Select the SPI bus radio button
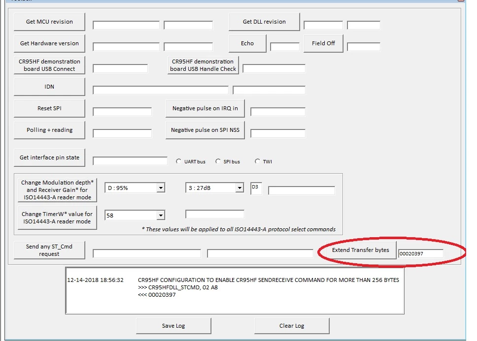 [x=218, y=161]
